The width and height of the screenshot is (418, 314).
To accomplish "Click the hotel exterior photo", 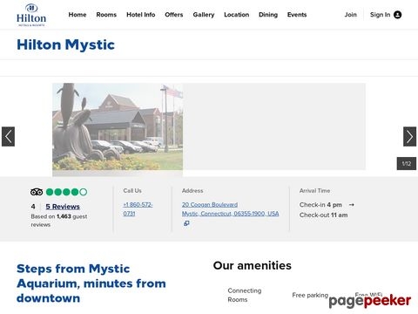I will click(118, 126).
